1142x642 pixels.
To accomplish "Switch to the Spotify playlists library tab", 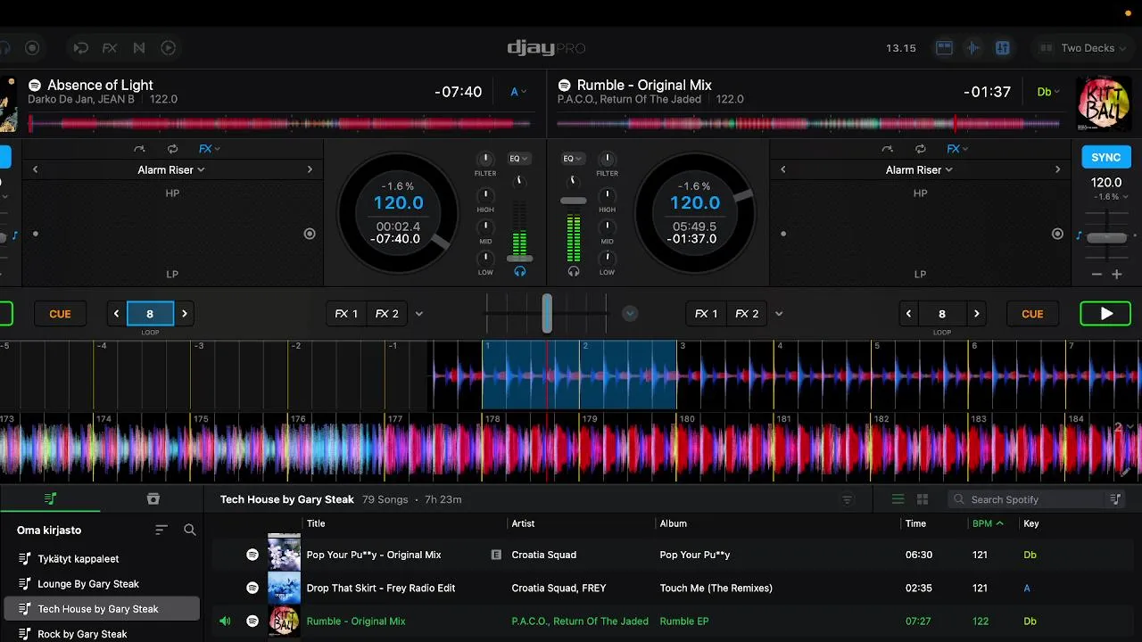I will click(x=51, y=499).
